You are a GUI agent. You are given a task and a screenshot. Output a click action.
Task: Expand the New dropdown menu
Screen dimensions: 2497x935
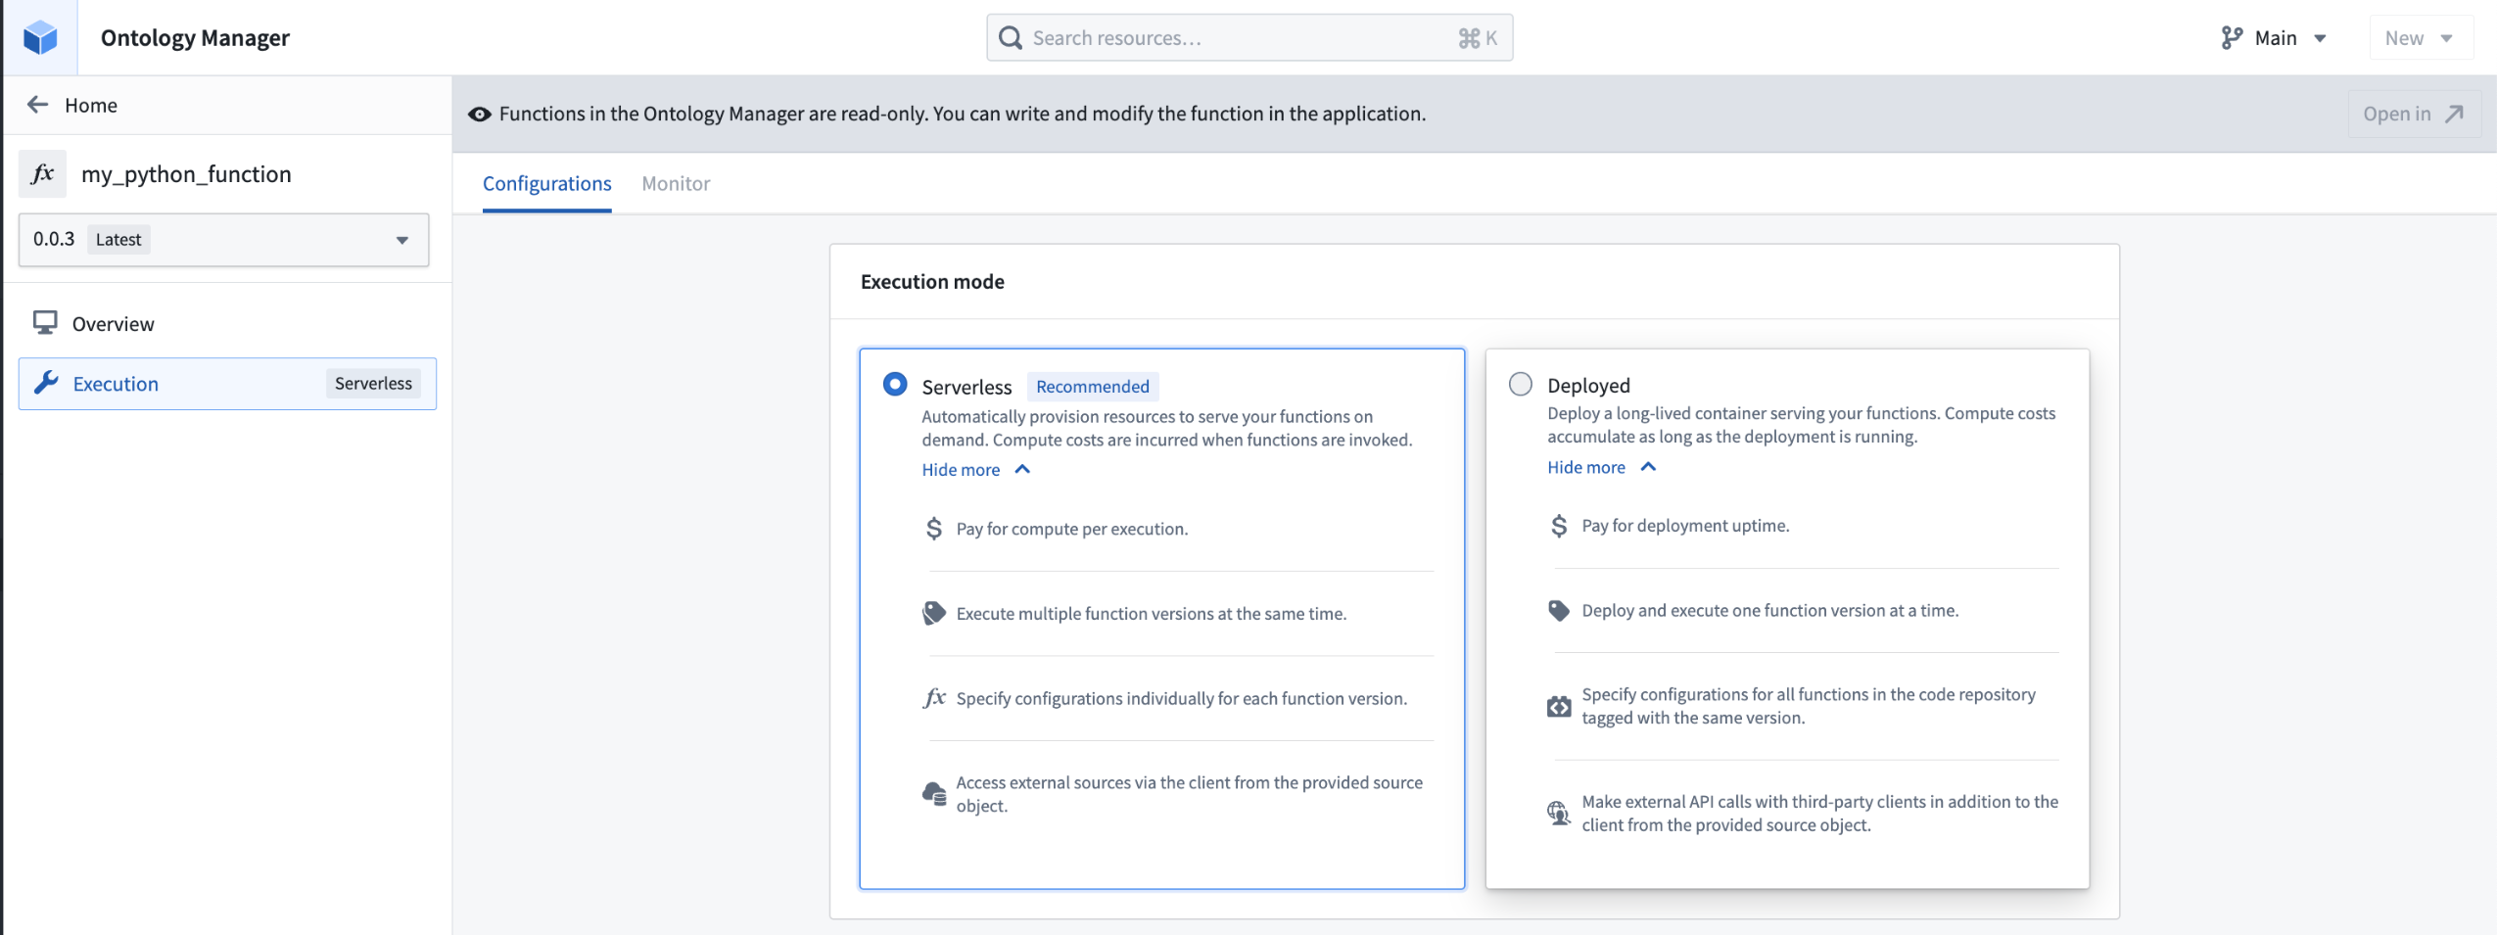click(x=2419, y=38)
